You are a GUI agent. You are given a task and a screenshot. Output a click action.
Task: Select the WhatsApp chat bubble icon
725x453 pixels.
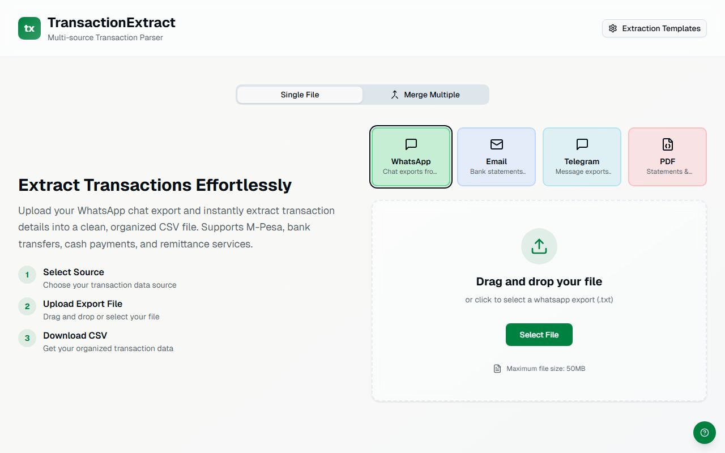pyautogui.click(x=410, y=144)
